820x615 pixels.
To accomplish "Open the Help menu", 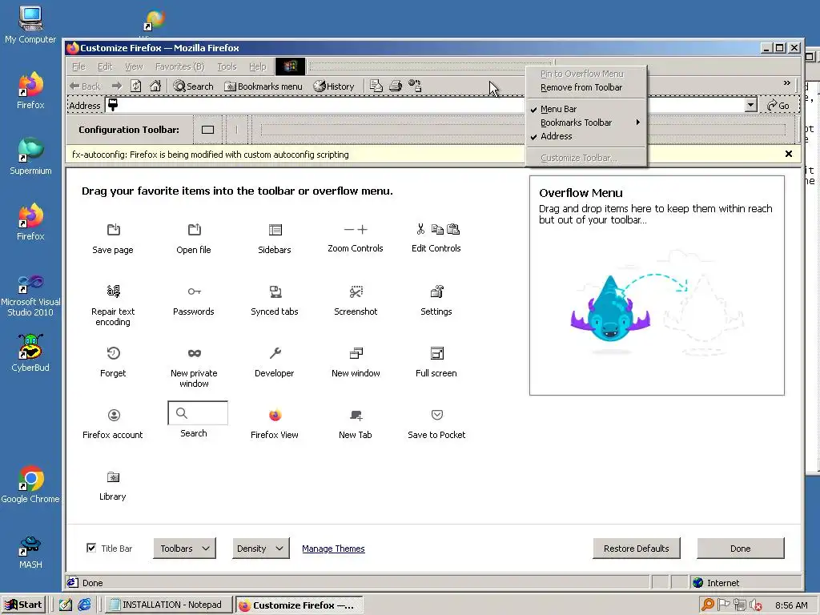I will coord(257,66).
